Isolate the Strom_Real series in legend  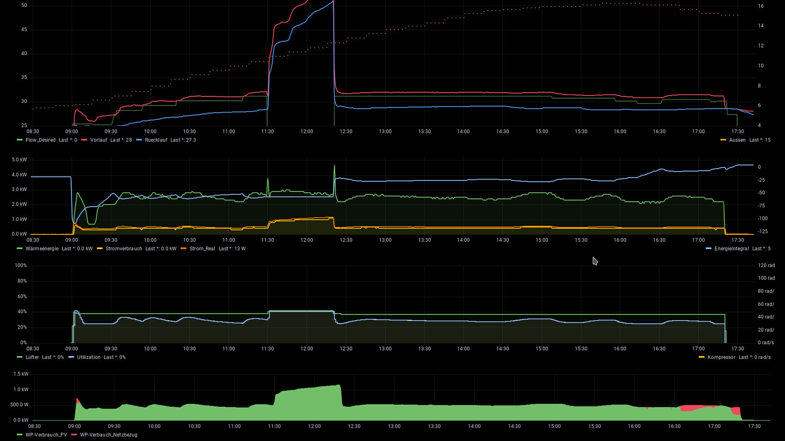(202, 249)
